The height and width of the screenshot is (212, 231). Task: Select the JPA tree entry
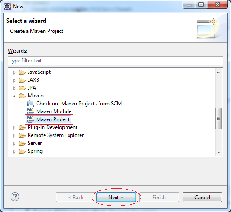pyautogui.click(x=32, y=88)
